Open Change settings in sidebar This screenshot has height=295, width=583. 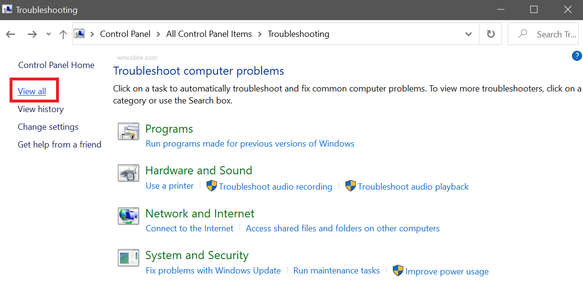[x=48, y=127]
